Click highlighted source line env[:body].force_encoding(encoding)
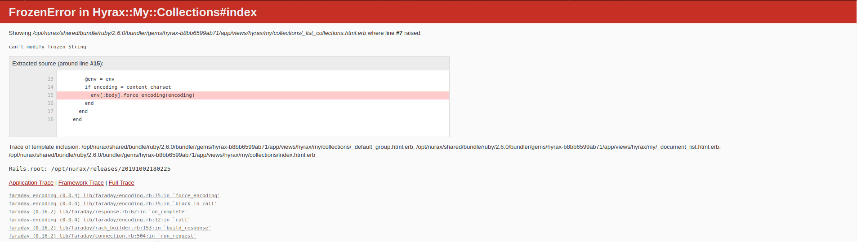The width and height of the screenshot is (857, 242). [253, 95]
